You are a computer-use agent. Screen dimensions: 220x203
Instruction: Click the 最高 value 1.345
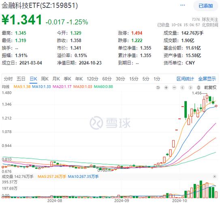[x=21, y=33]
